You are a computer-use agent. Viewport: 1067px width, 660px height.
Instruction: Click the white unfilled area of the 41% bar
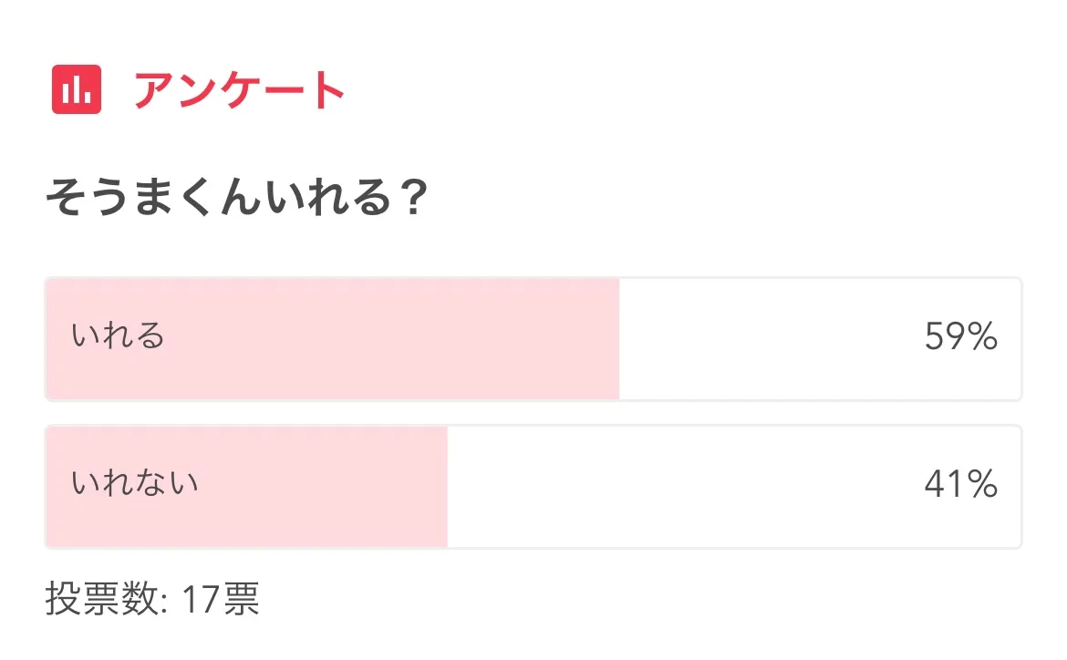click(x=684, y=486)
